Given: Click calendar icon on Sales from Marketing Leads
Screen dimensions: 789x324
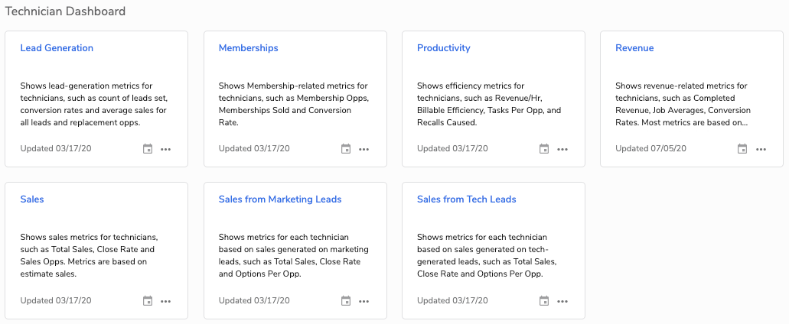Looking at the screenshot, I should 346,301.
